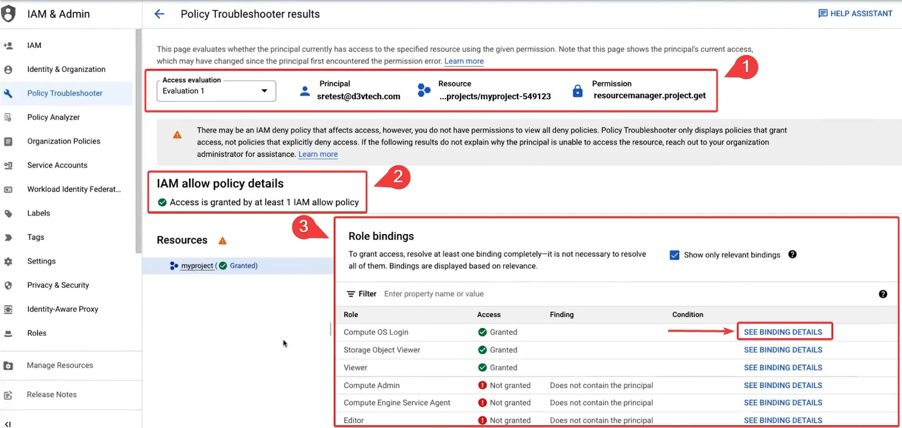Viewport: 902px width, 428px height.
Task: Click warning triangle in deny policy notice
Action: pyautogui.click(x=177, y=135)
